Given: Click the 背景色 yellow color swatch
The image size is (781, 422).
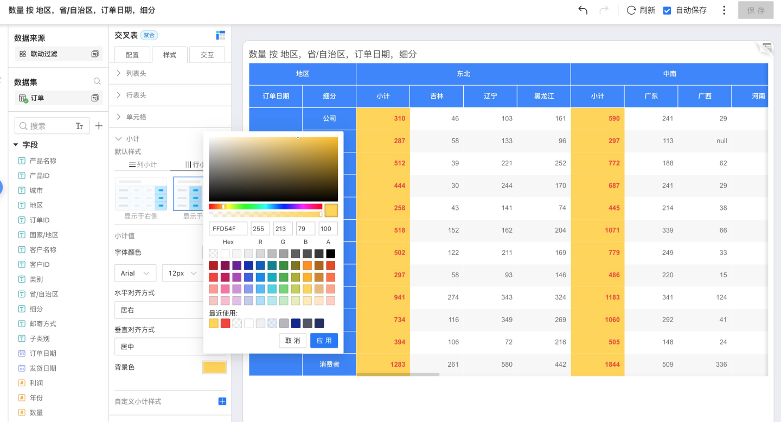Looking at the screenshot, I should [x=214, y=367].
